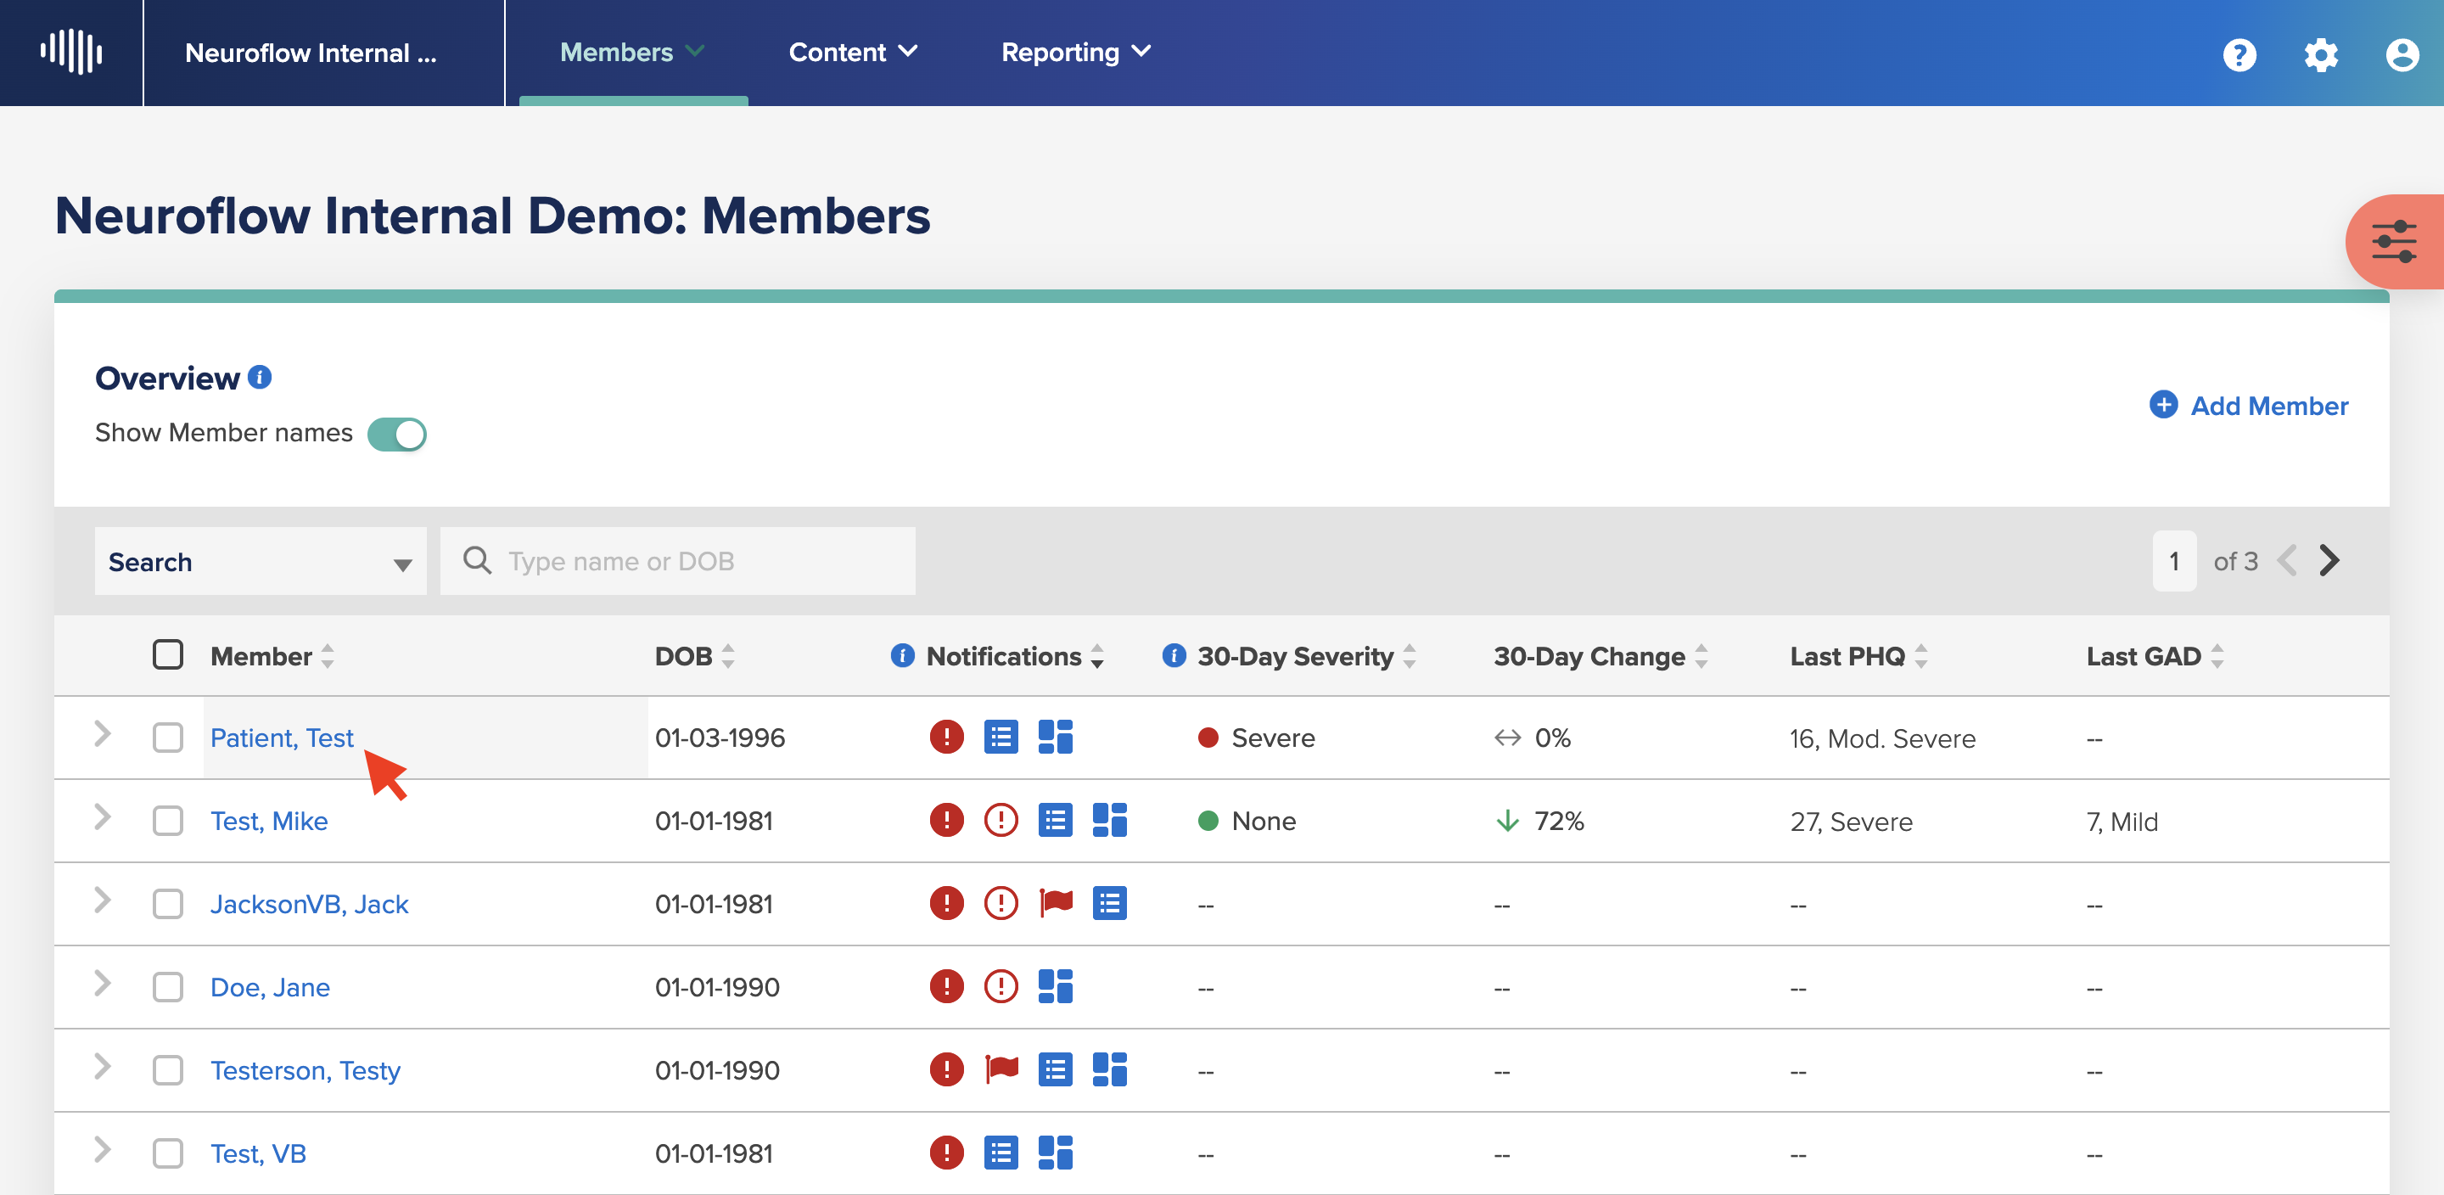Select the checkbox for Patient, Test
The image size is (2444, 1195).
pos(168,737)
